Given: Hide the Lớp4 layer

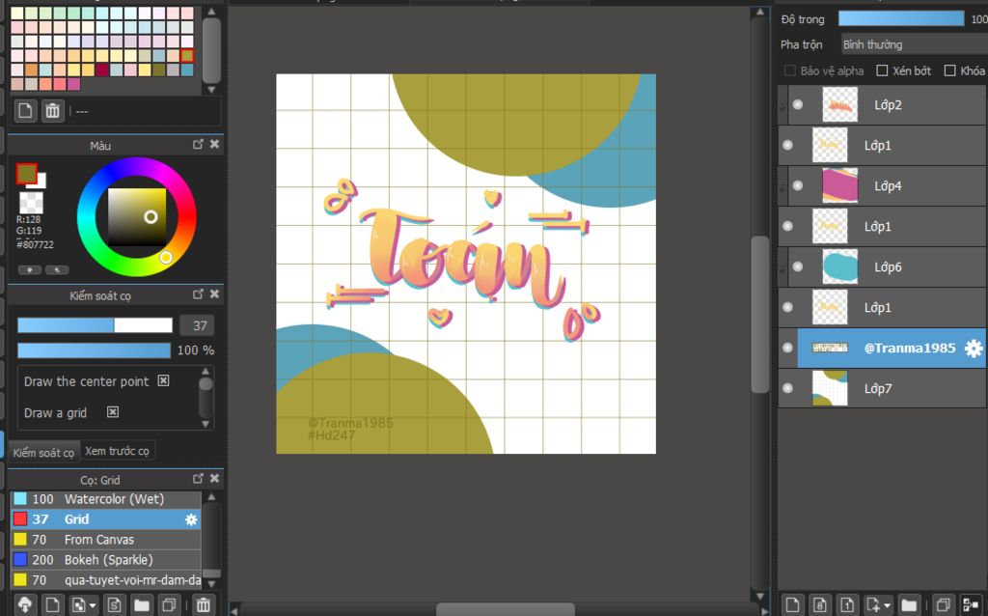Looking at the screenshot, I should pyautogui.click(x=798, y=186).
